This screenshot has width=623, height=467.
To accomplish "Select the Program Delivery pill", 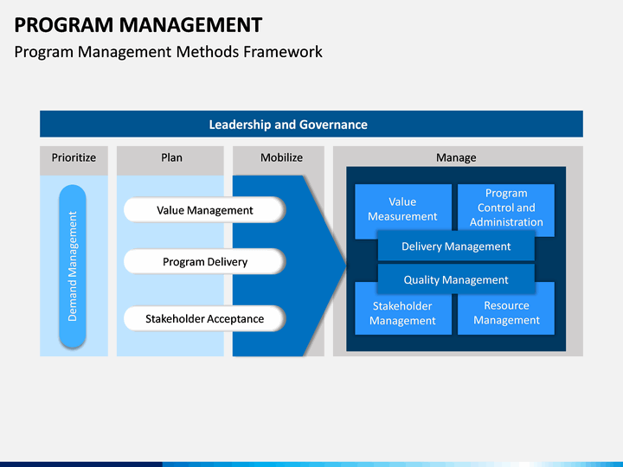I will (204, 261).
